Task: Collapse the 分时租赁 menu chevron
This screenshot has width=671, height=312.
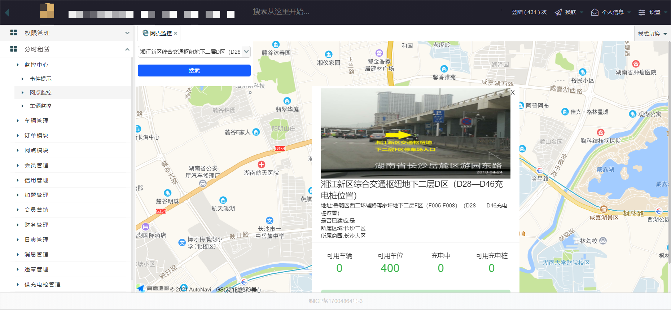Action: [x=127, y=49]
